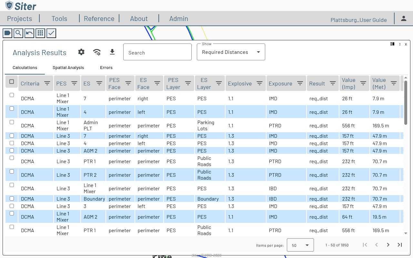Filter the Value (Met) column

pyautogui.click(x=394, y=83)
